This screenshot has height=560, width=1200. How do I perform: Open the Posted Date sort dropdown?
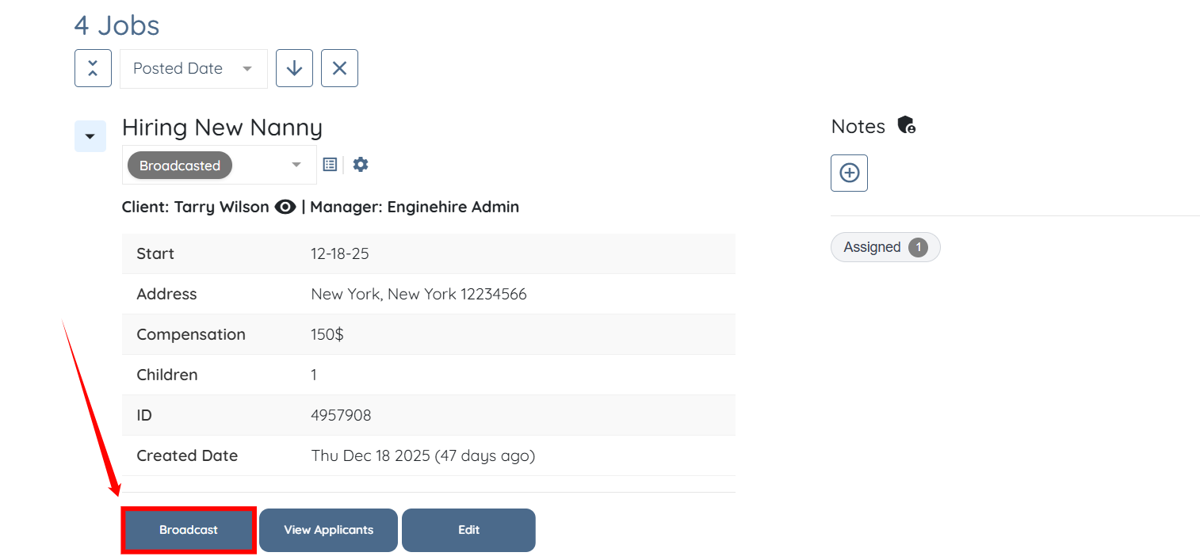click(x=193, y=69)
